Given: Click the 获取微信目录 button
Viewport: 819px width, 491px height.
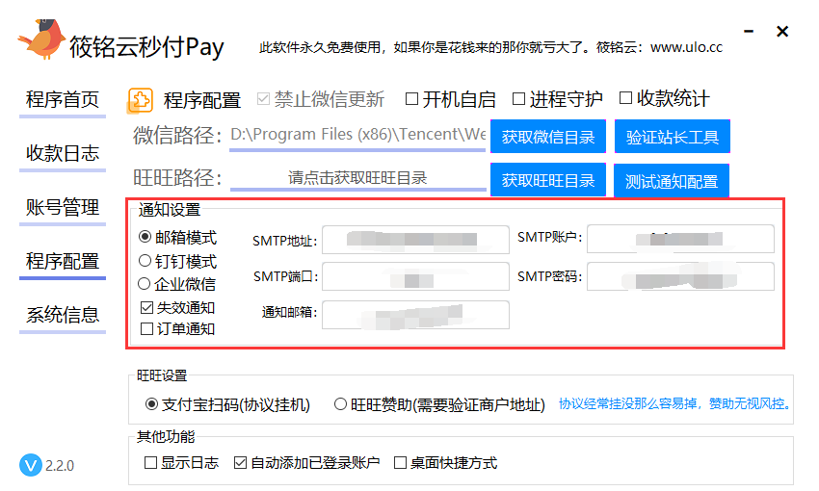Looking at the screenshot, I should pos(548,137).
